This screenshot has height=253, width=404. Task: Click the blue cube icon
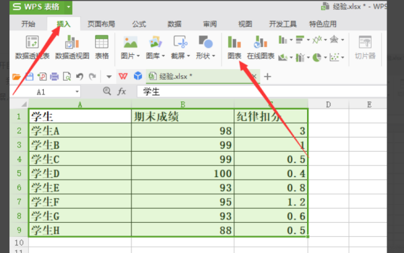[138, 77]
